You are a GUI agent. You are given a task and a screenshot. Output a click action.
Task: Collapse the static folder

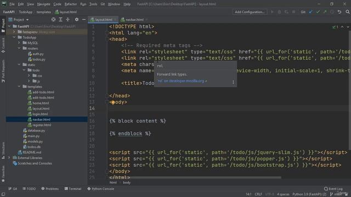coord(19,65)
